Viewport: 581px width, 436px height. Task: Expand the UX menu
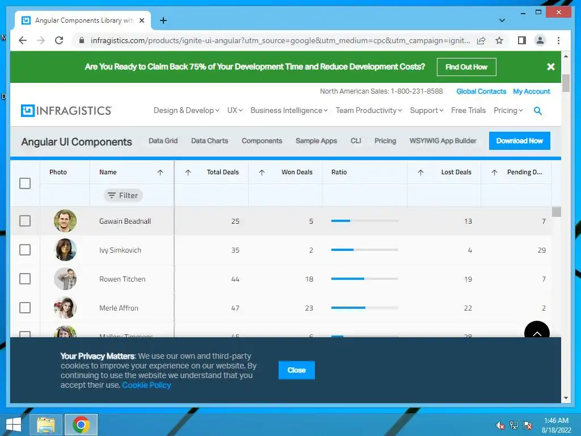tap(235, 111)
